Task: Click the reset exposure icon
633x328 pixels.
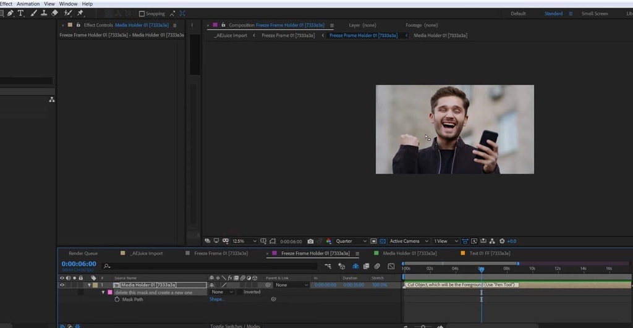Action: tap(502, 242)
